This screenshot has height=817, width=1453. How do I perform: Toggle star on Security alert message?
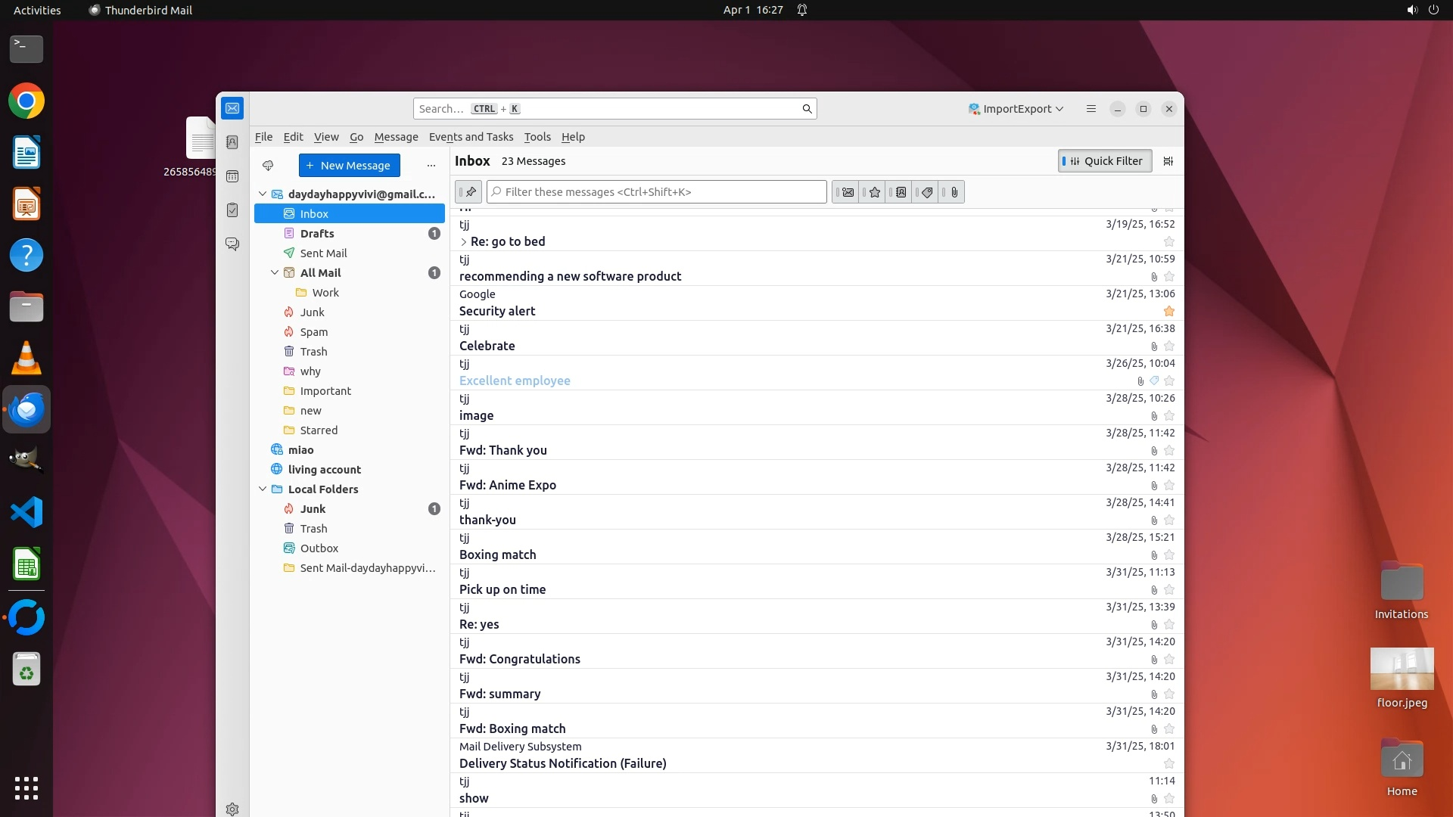[1169, 312]
